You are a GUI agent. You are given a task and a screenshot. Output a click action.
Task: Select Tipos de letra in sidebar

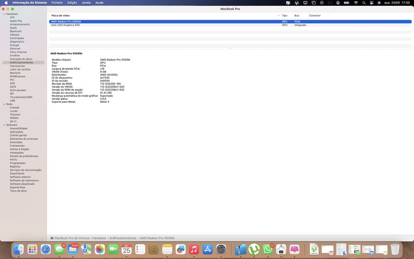coord(18,191)
